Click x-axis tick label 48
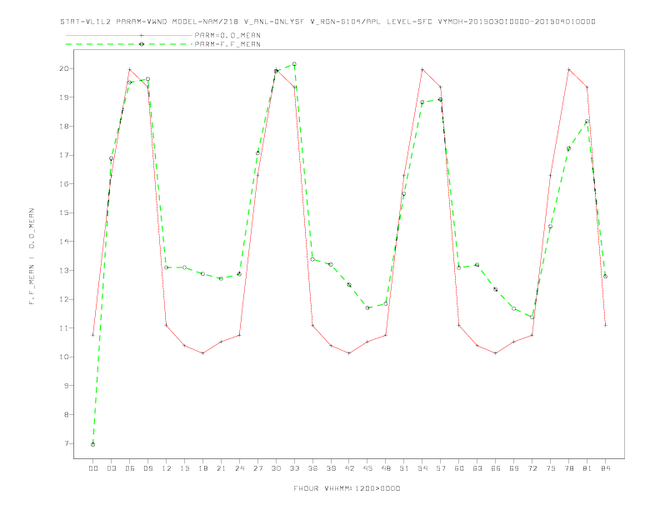The width and height of the screenshot is (660, 510). 386,468
